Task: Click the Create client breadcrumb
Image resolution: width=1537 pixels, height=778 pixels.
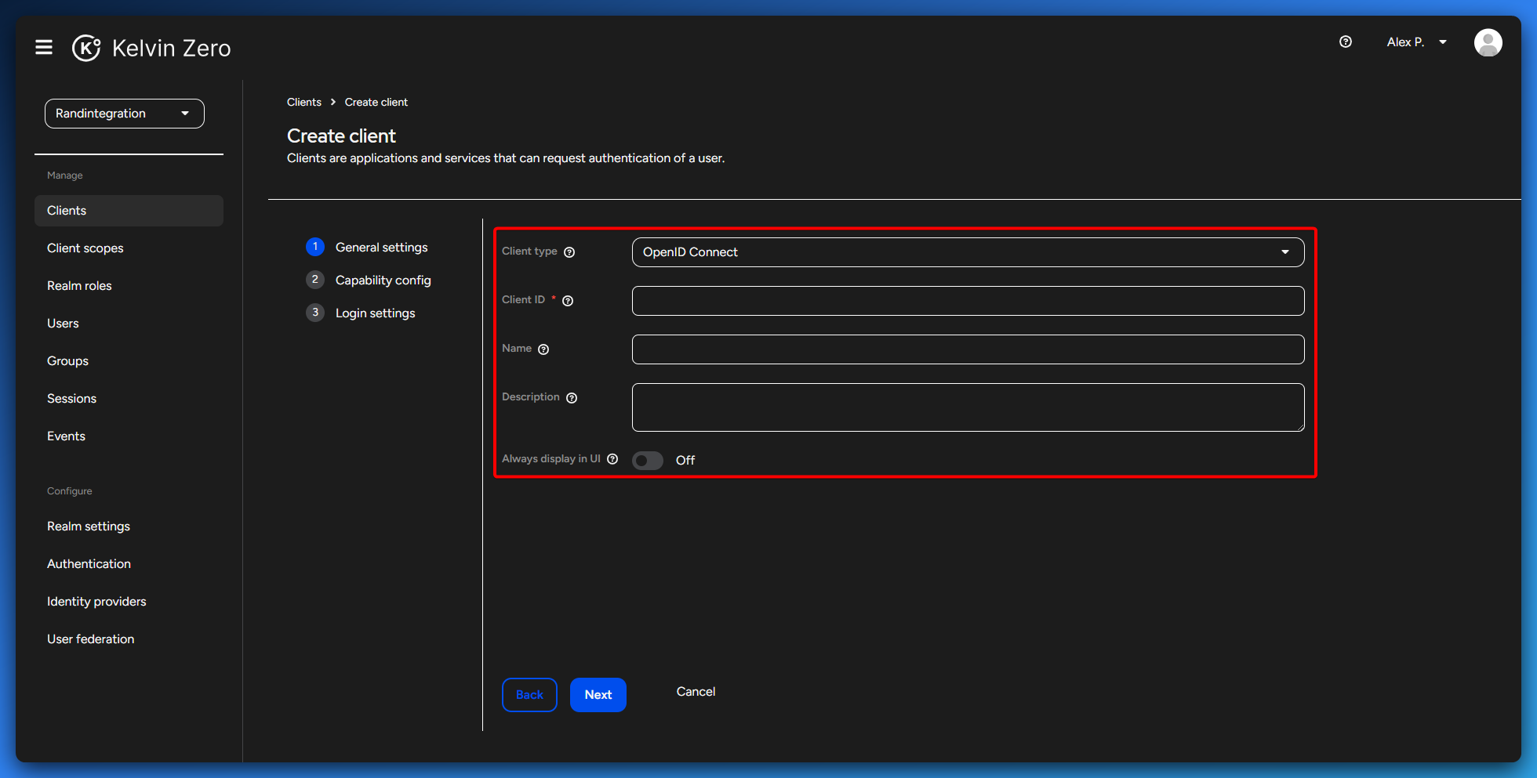Action: [x=376, y=103]
